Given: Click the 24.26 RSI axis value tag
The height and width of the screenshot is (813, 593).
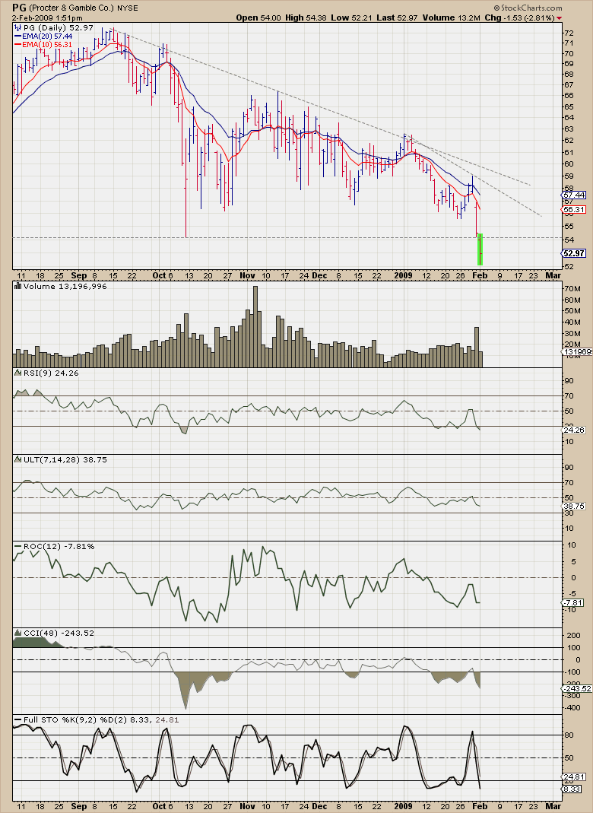Looking at the screenshot, I should click(x=575, y=430).
